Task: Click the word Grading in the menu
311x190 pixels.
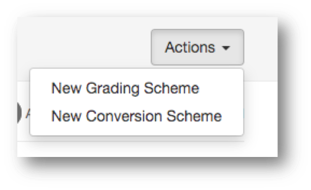Action: [113, 89]
